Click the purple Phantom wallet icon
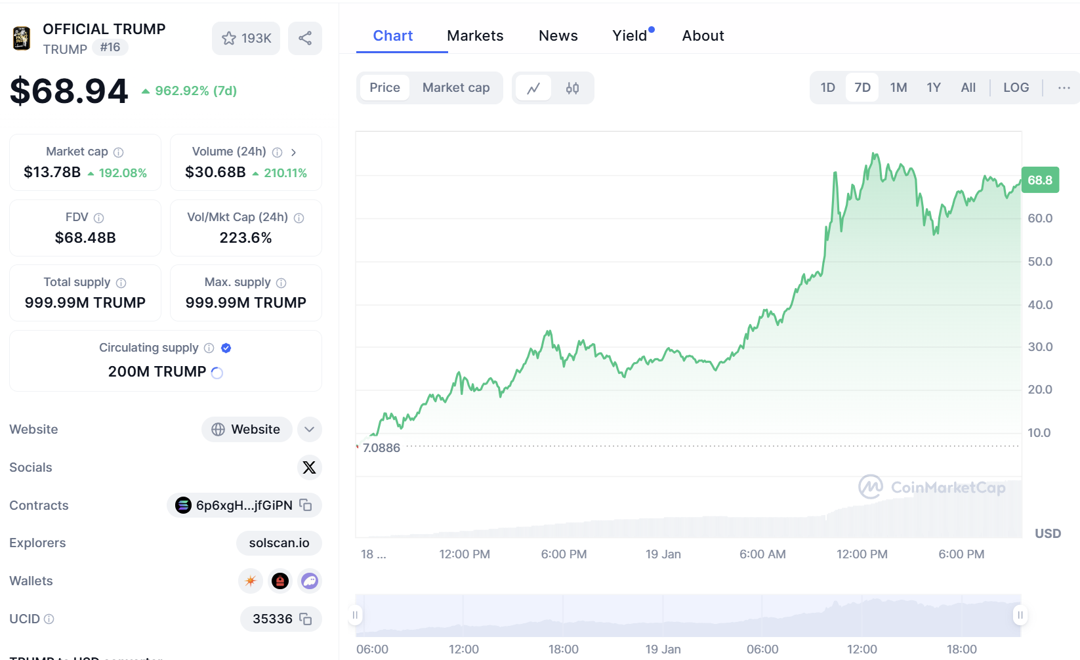Viewport: 1080px width, 660px height. 310,581
